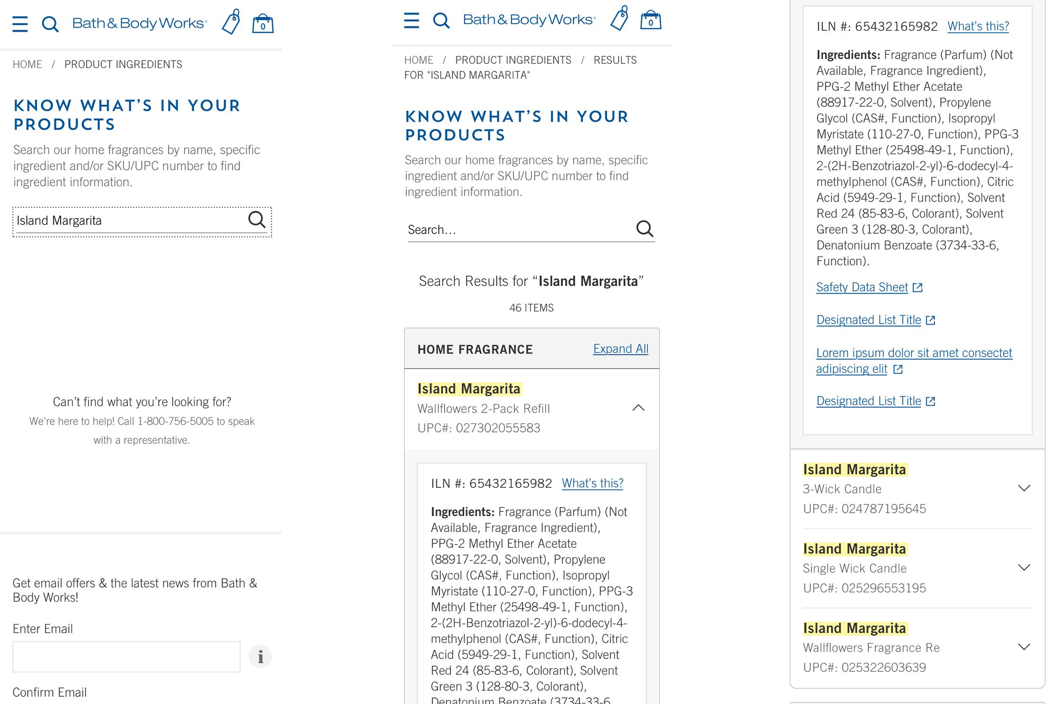Collapse the Island Margarita Wallflowers 2-Pack Refill
This screenshot has height=704, width=1061.
(x=638, y=408)
